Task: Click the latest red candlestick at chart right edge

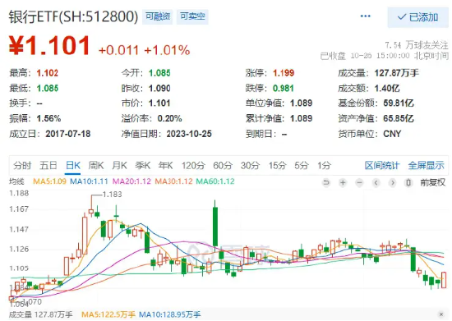Action: pyautogui.click(x=444, y=280)
